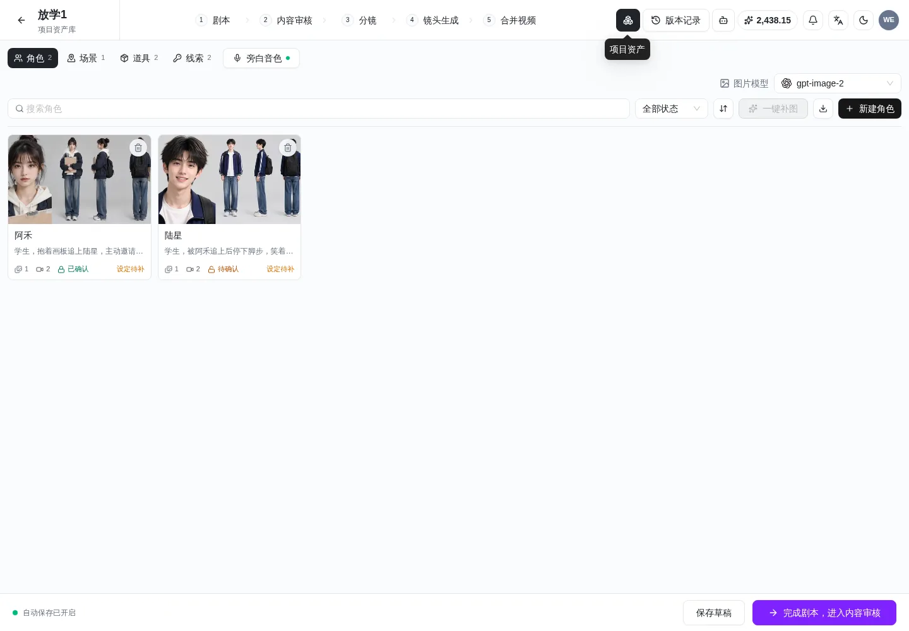Check the notification bell
This screenshot has width=909, height=631.
(x=813, y=20)
